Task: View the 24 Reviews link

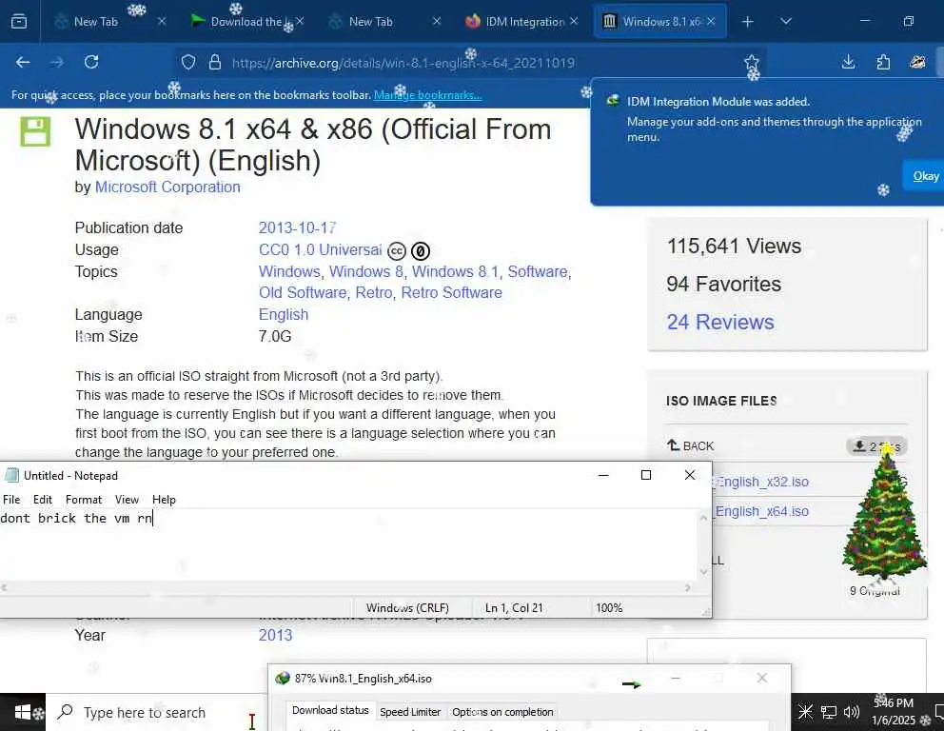Action: pos(720,322)
